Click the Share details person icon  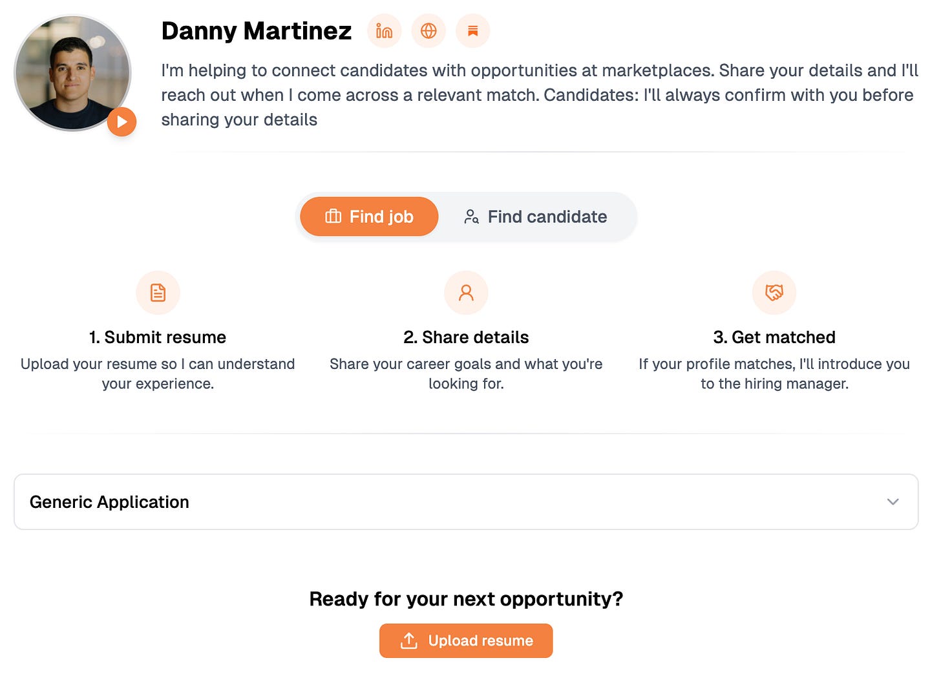tap(466, 293)
